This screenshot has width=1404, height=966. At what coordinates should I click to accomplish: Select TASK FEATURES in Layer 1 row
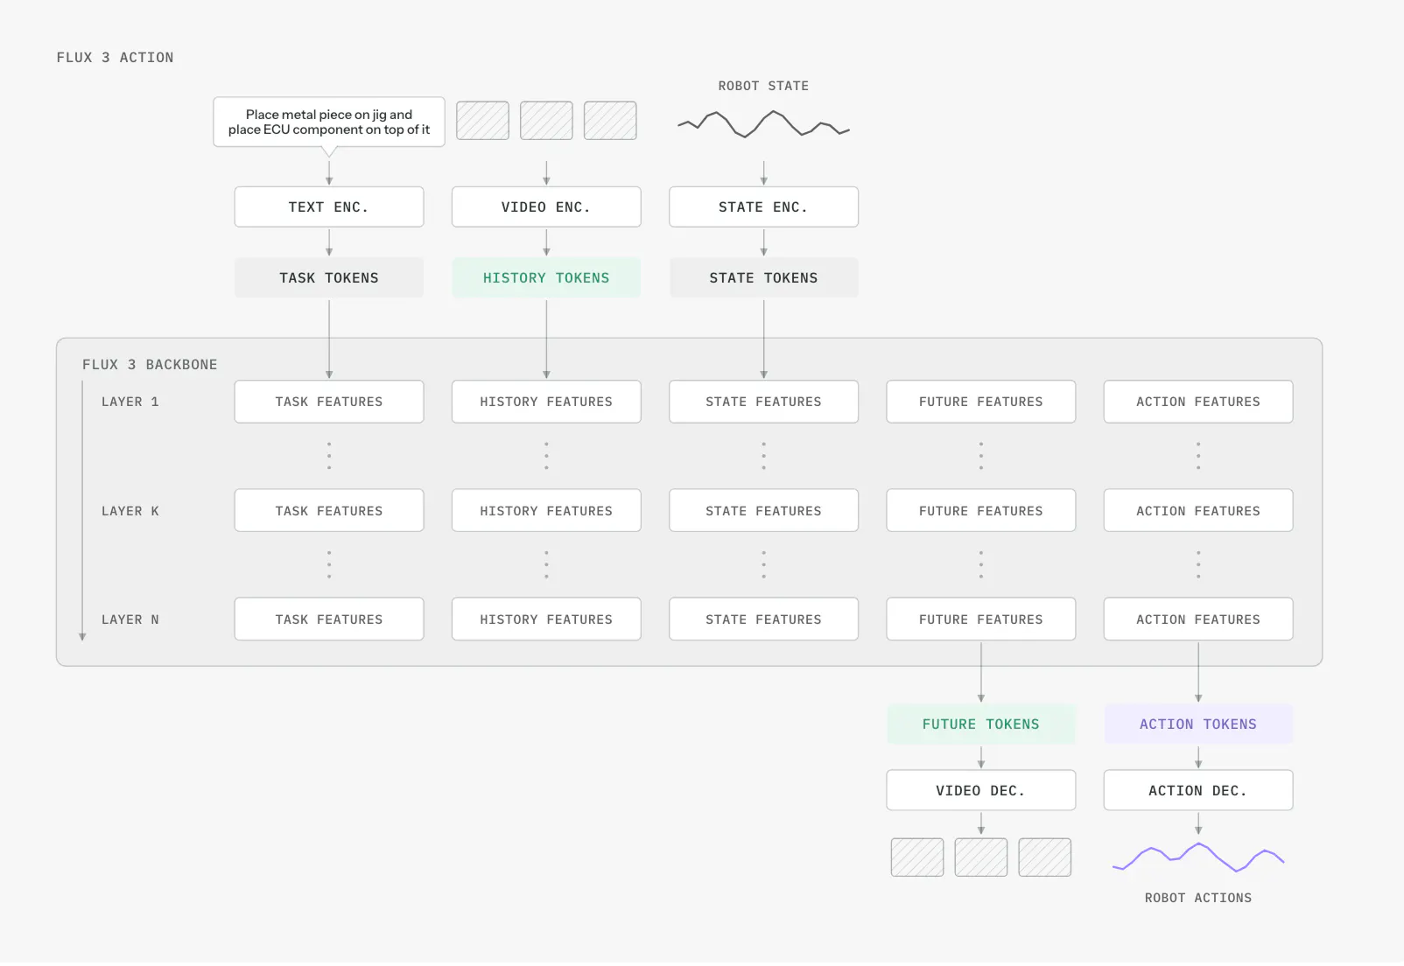(329, 402)
